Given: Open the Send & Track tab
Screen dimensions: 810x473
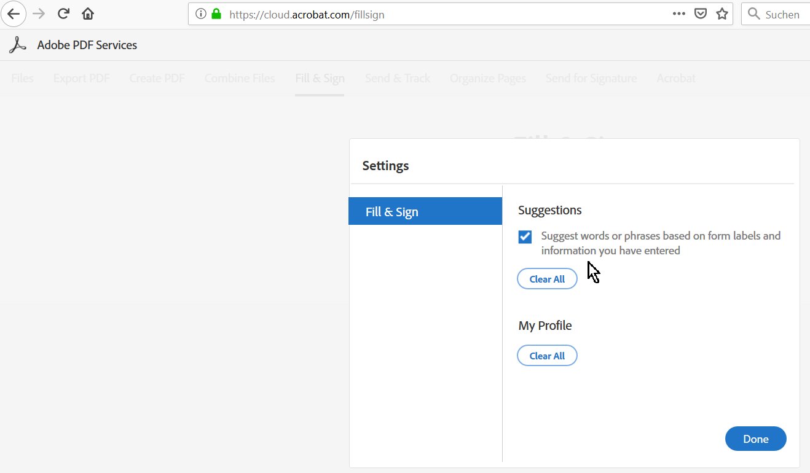Looking at the screenshot, I should [x=398, y=78].
